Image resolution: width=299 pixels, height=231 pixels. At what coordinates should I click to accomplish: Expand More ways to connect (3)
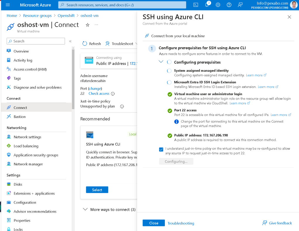109,209
